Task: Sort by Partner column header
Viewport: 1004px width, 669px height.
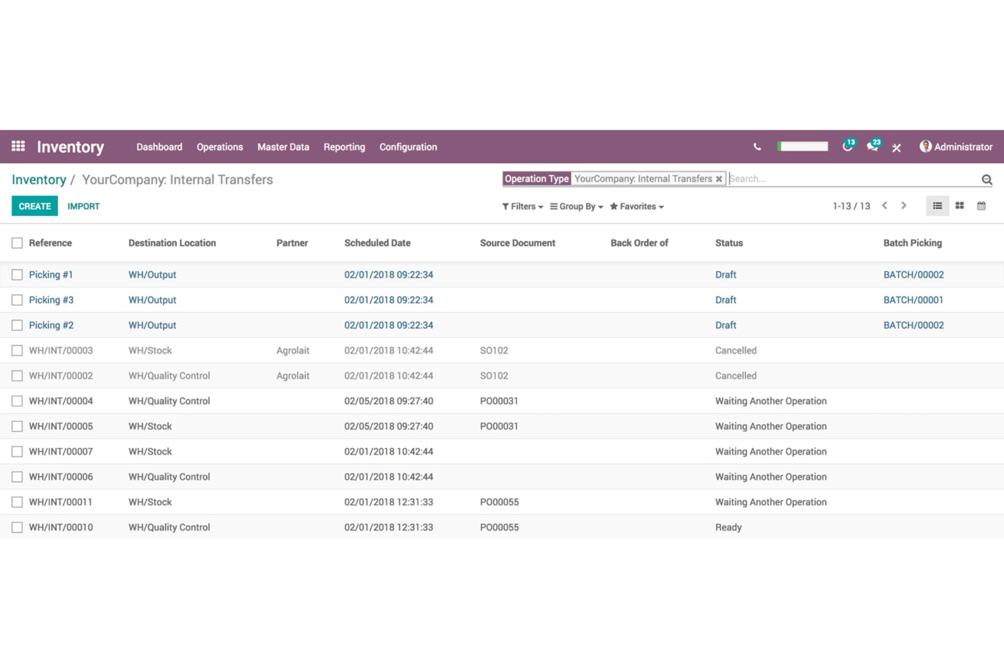Action: coord(292,243)
